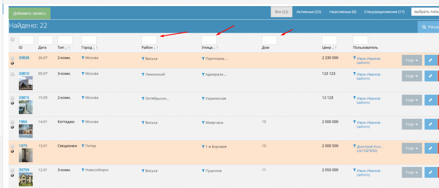Click Иван Иванов (admin) in row 33810
The height and width of the screenshot is (188, 439).
pyautogui.click(x=368, y=77)
